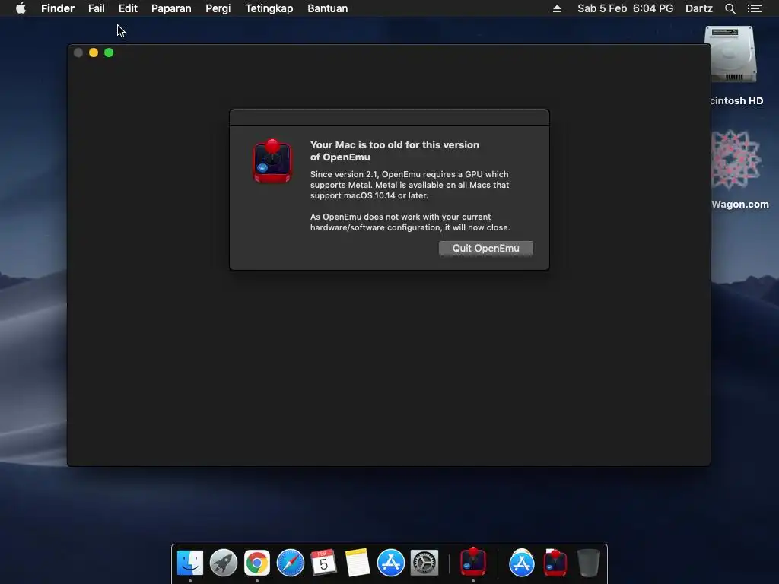The height and width of the screenshot is (584, 779).
Task: Open the Tetingkap menu
Action: coord(269,8)
